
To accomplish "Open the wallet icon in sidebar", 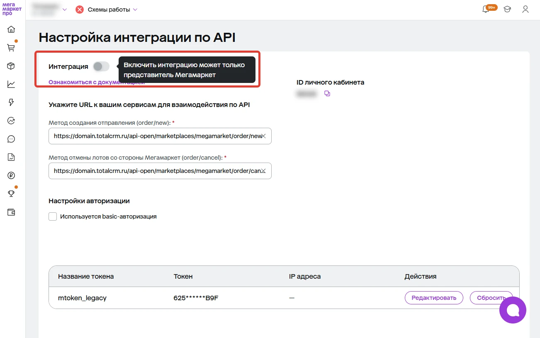I will pyautogui.click(x=11, y=212).
